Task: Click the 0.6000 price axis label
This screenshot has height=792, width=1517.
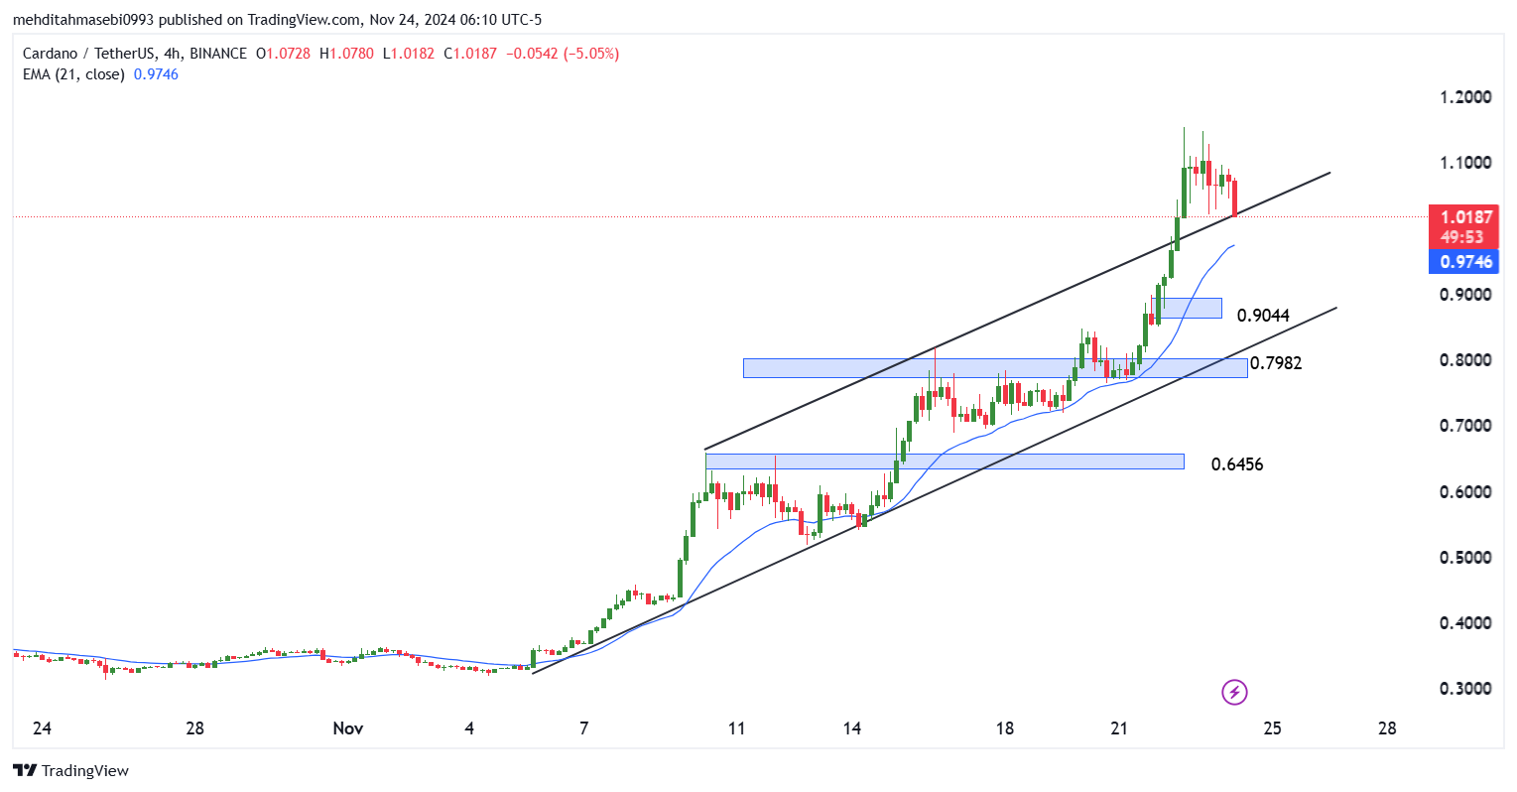Action: pos(1465,492)
